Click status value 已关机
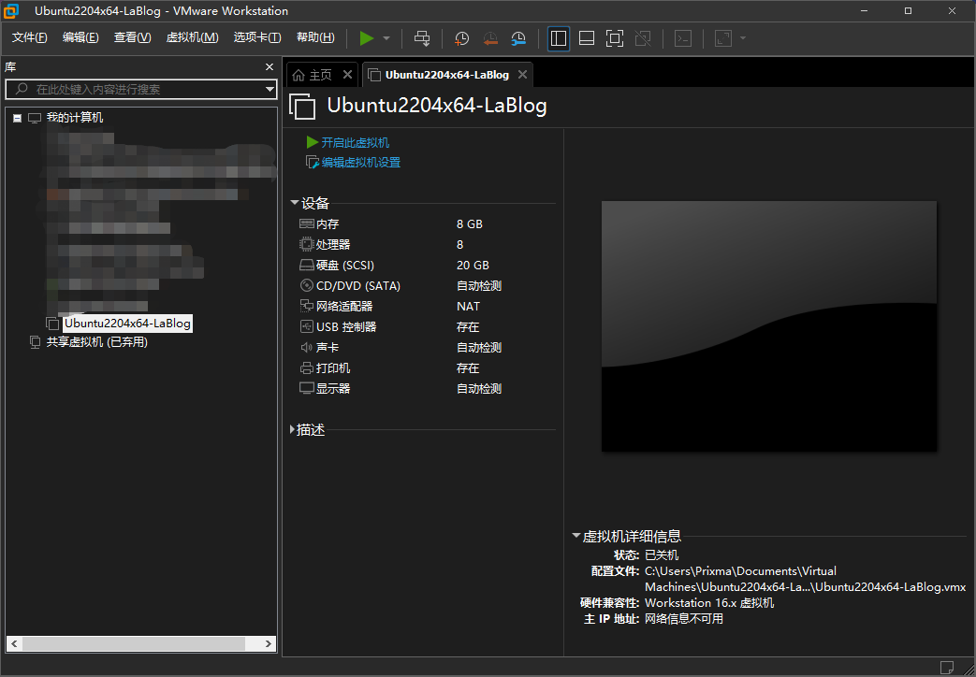 pos(661,555)
